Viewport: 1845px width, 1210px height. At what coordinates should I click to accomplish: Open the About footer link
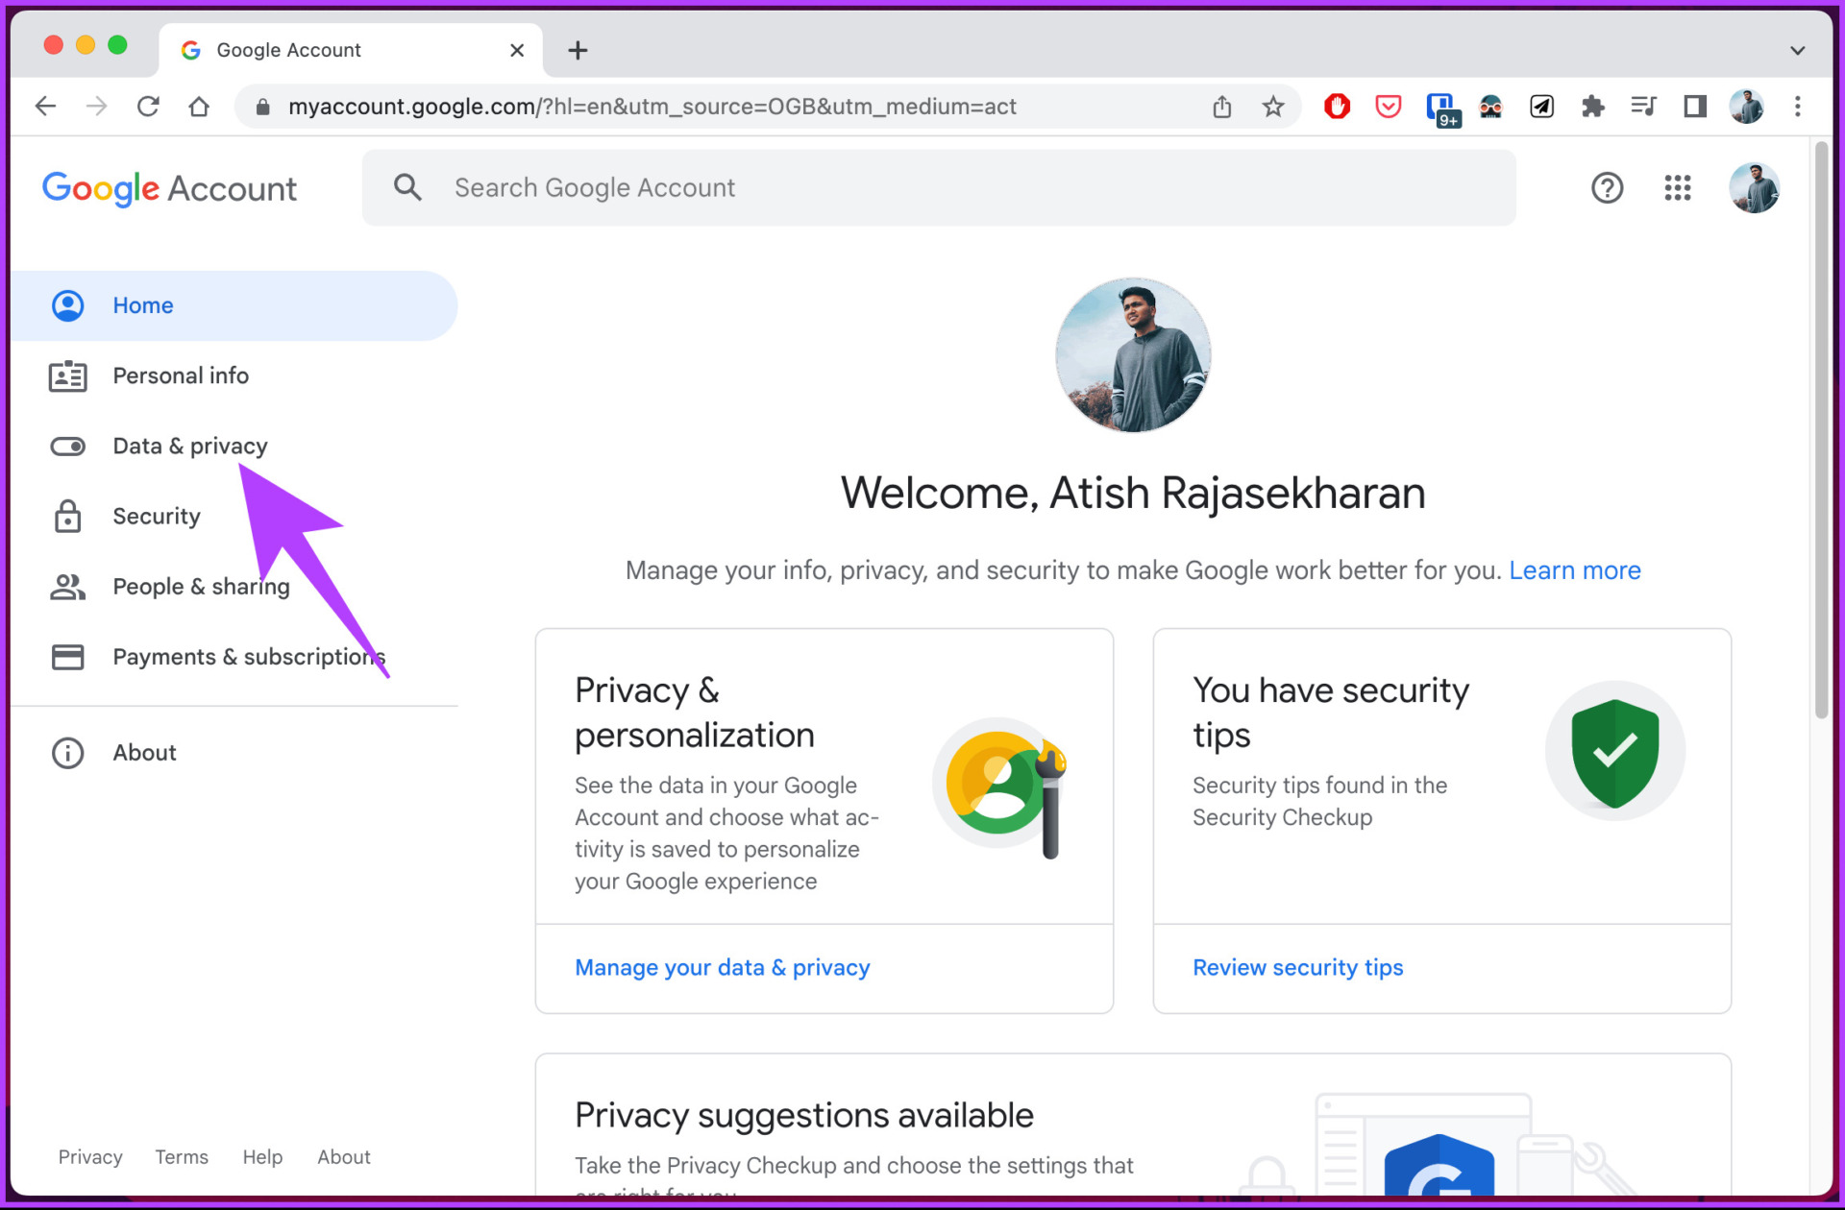344,1157
